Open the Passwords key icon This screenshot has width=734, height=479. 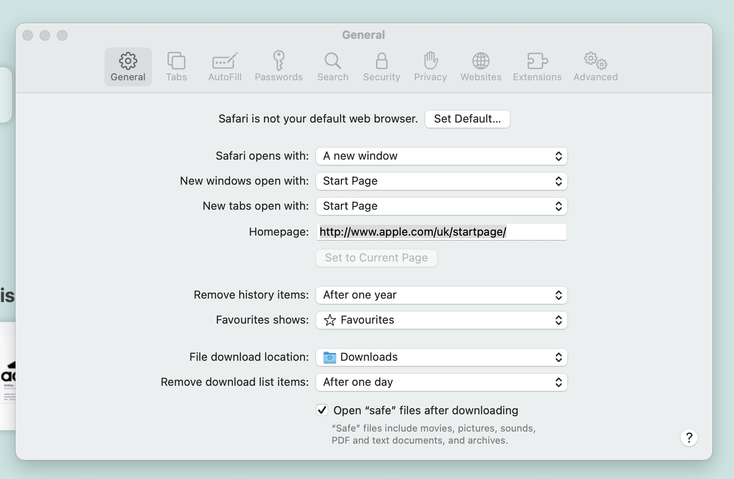tap(278, 60)
